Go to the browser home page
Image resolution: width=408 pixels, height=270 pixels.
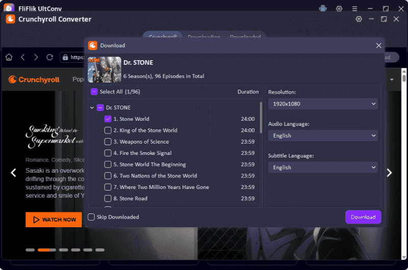coord(9,57)
